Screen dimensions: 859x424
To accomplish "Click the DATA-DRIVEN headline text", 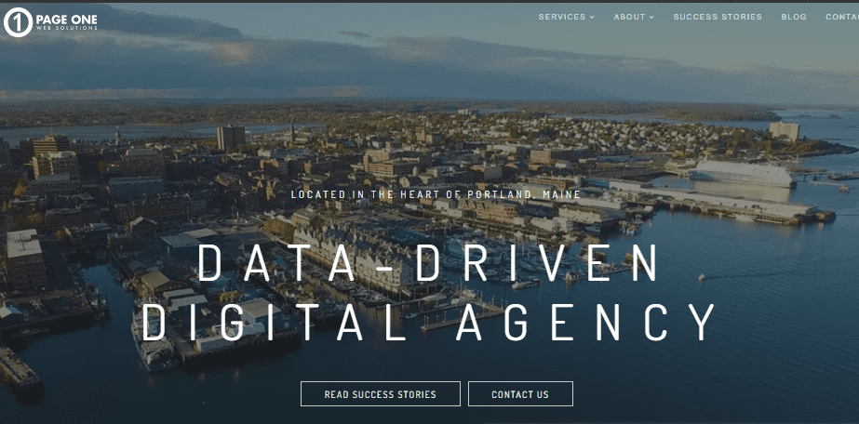I will (x=429, y=263).
